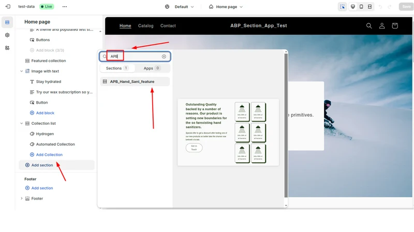Collapse the Image with text section

pos(22,71)
